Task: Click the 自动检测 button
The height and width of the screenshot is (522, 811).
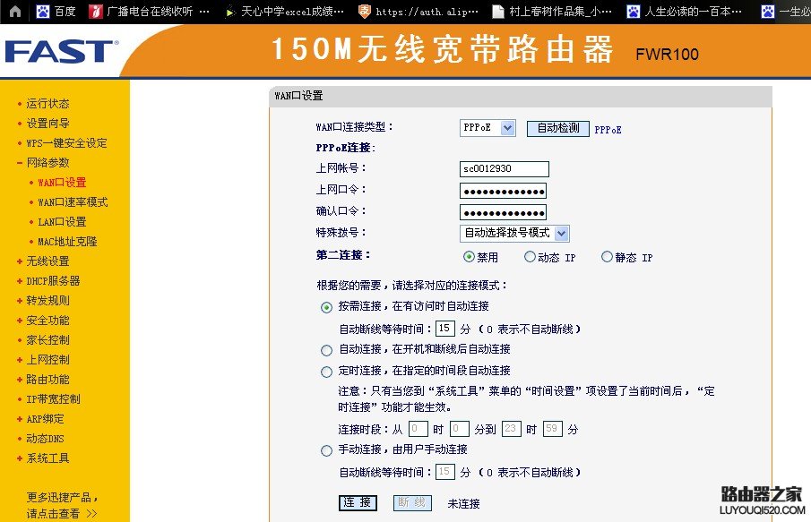Action: point(558,128)
